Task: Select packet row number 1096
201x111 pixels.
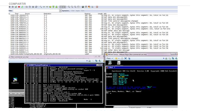Action: pos(93,29)
